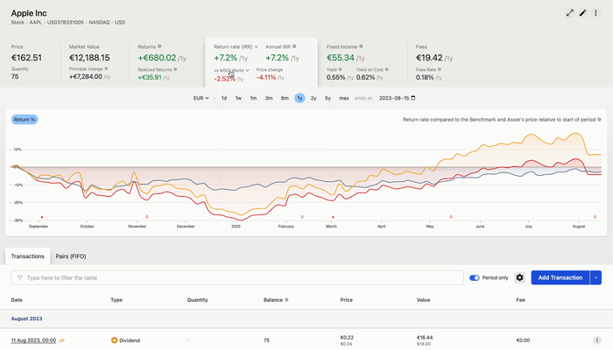Open the top-right three-dot options menu
This screenshot has width=613, height=350.
tap(595, 13)
